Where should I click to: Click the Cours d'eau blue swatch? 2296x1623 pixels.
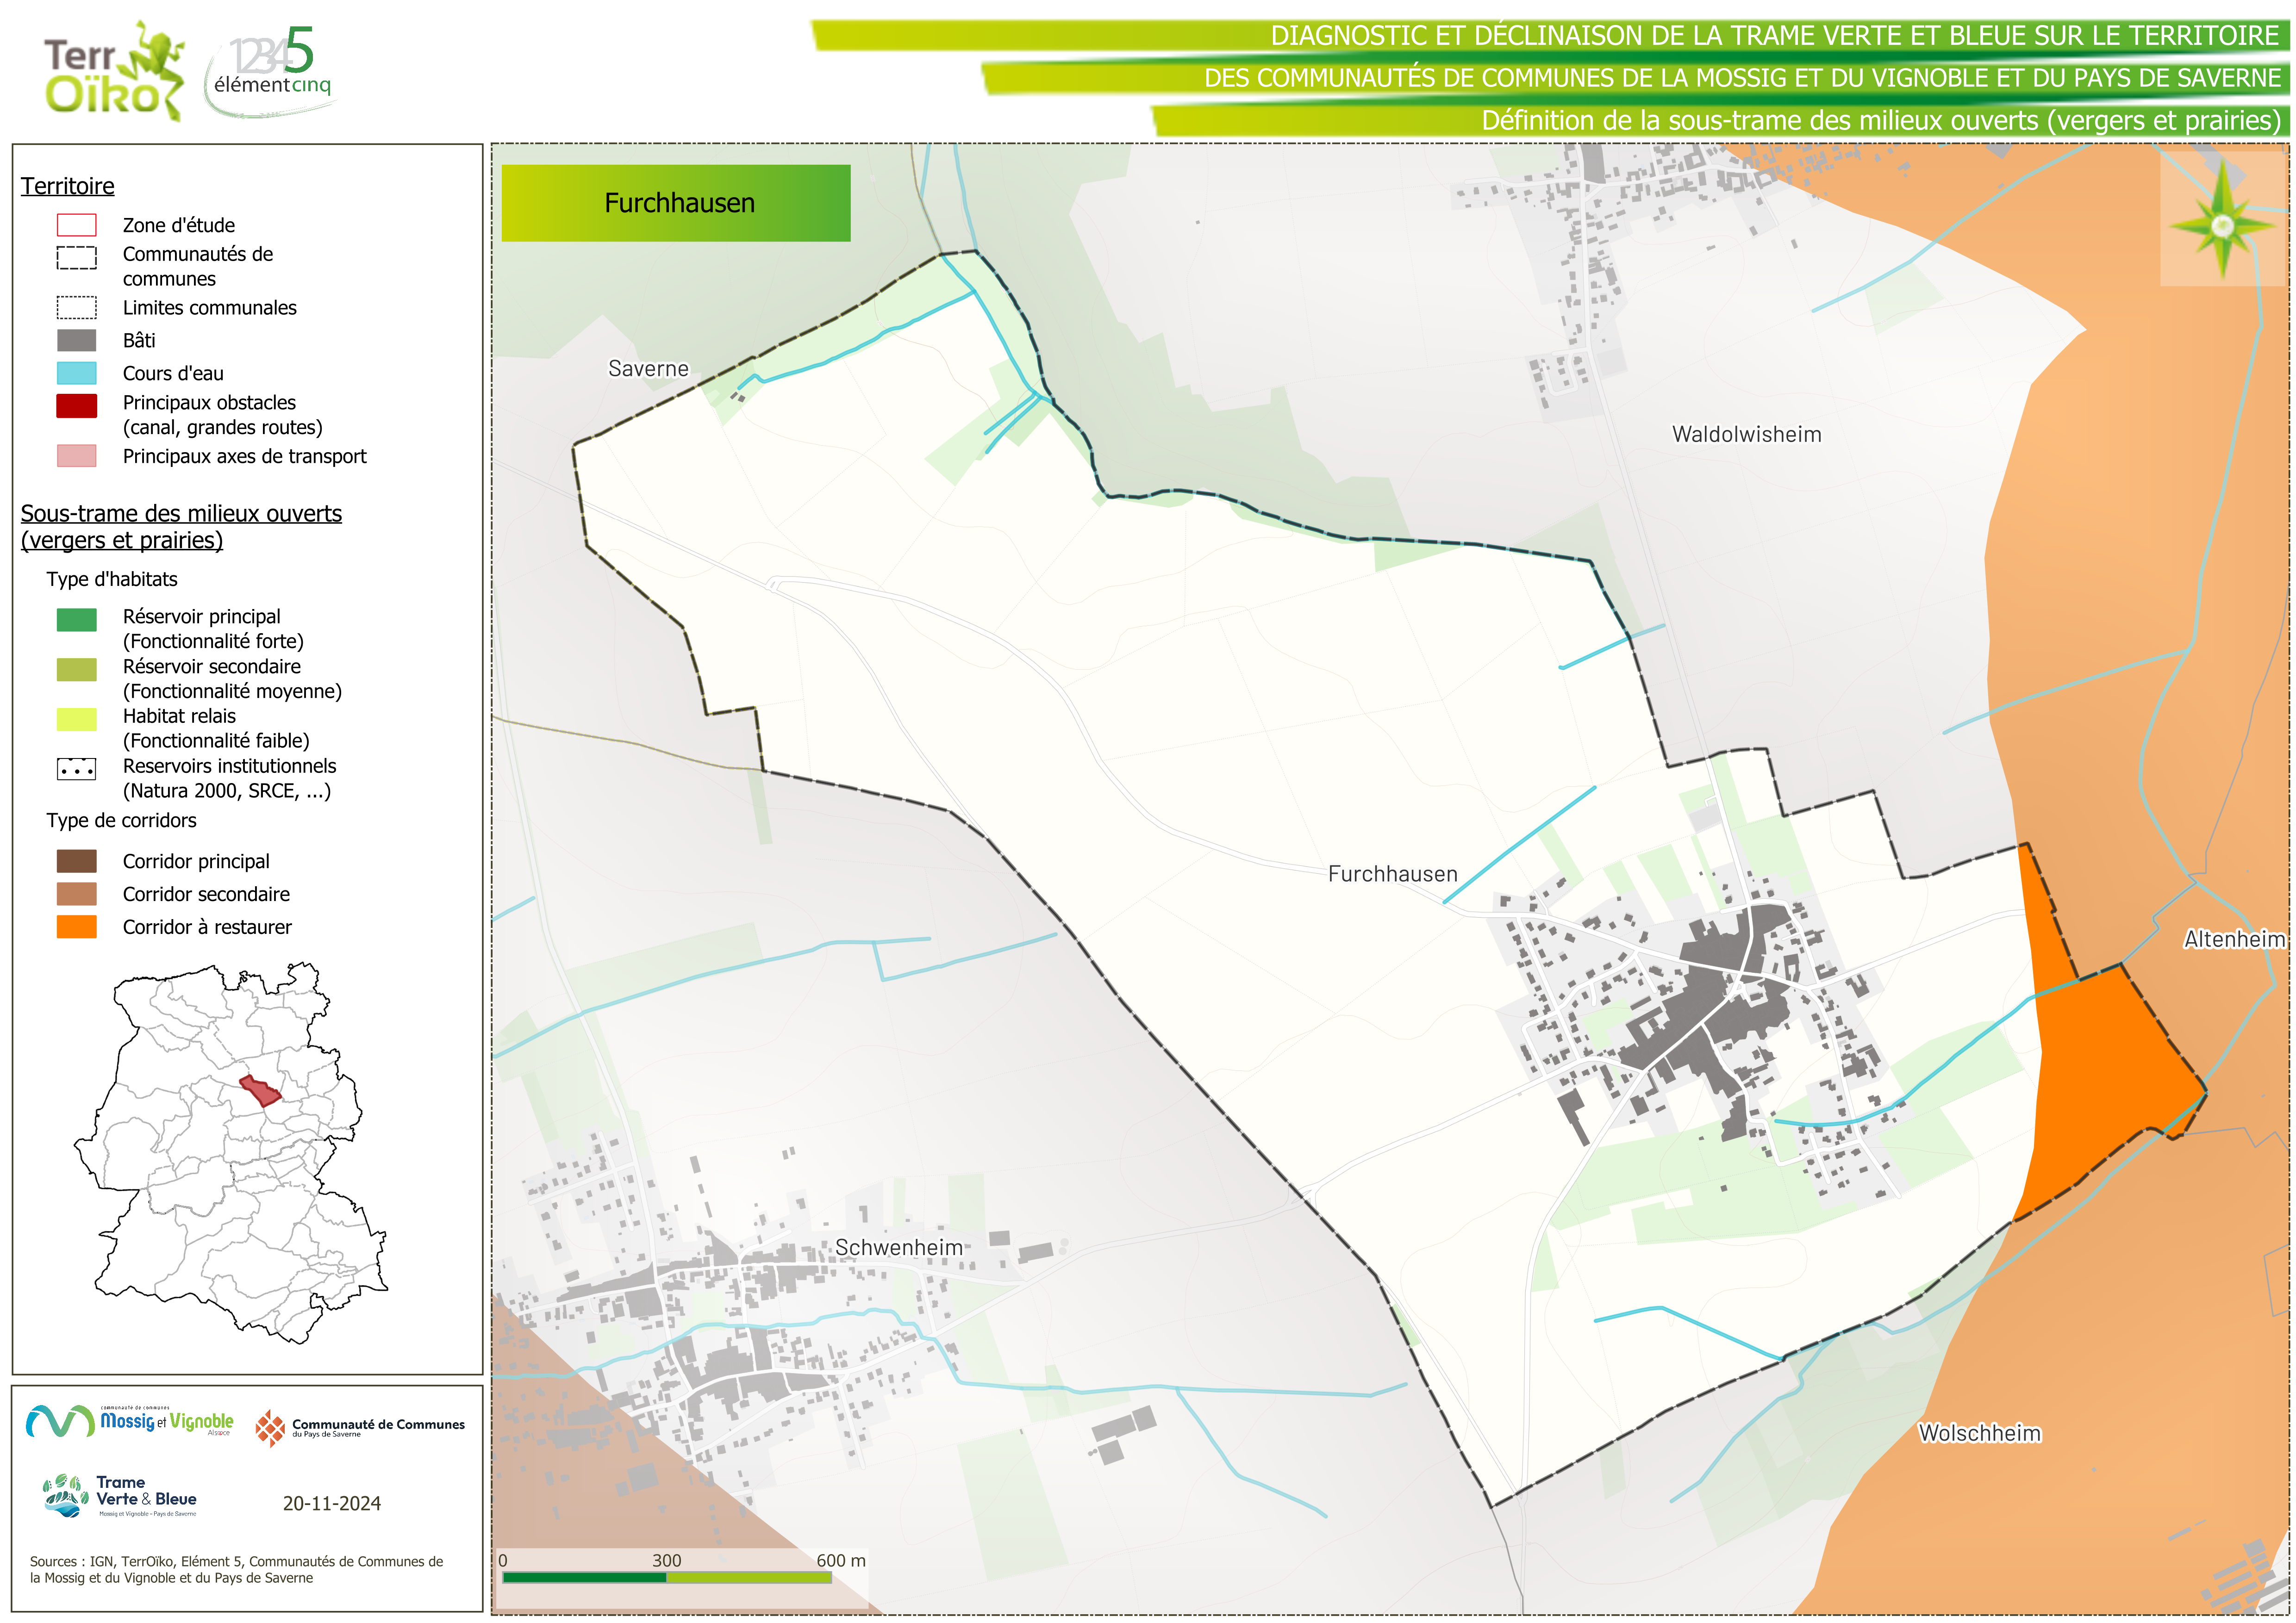tap(77, 373)
